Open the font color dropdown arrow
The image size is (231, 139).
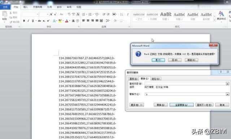tap(70, 21)
